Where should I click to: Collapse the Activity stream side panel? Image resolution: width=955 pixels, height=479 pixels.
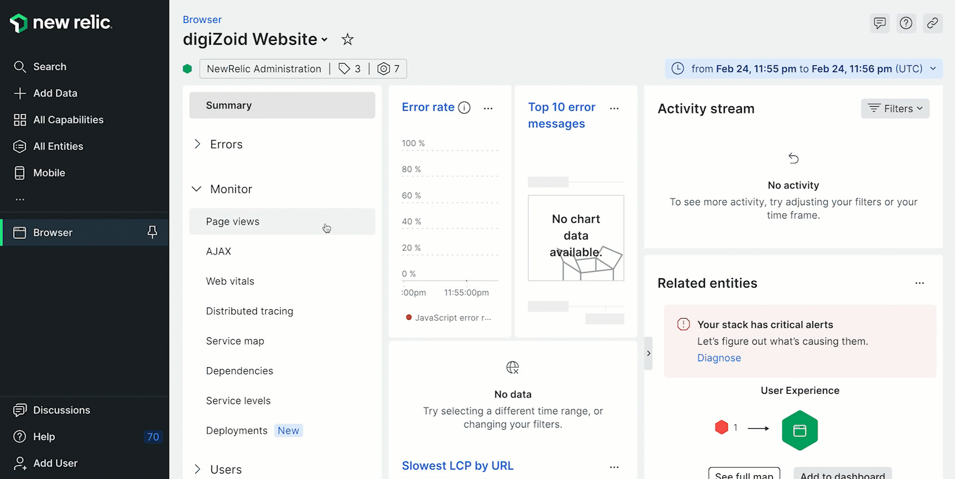(648, 353)
